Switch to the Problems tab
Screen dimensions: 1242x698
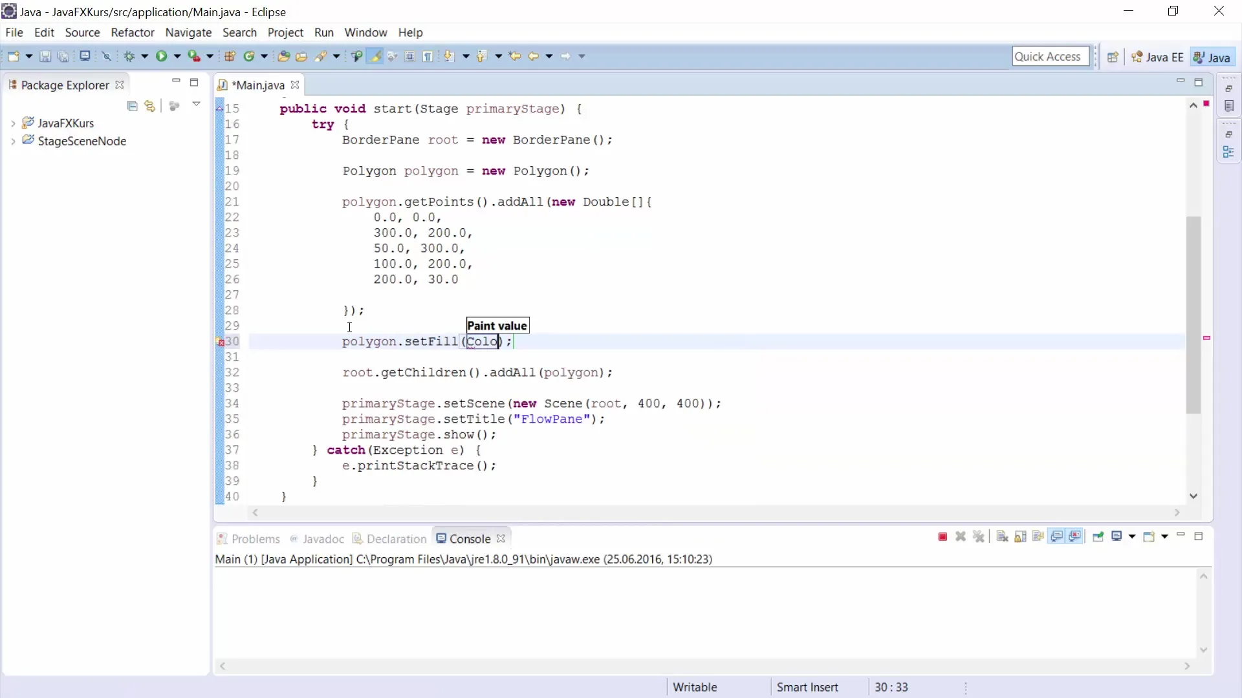click(248, 538)
